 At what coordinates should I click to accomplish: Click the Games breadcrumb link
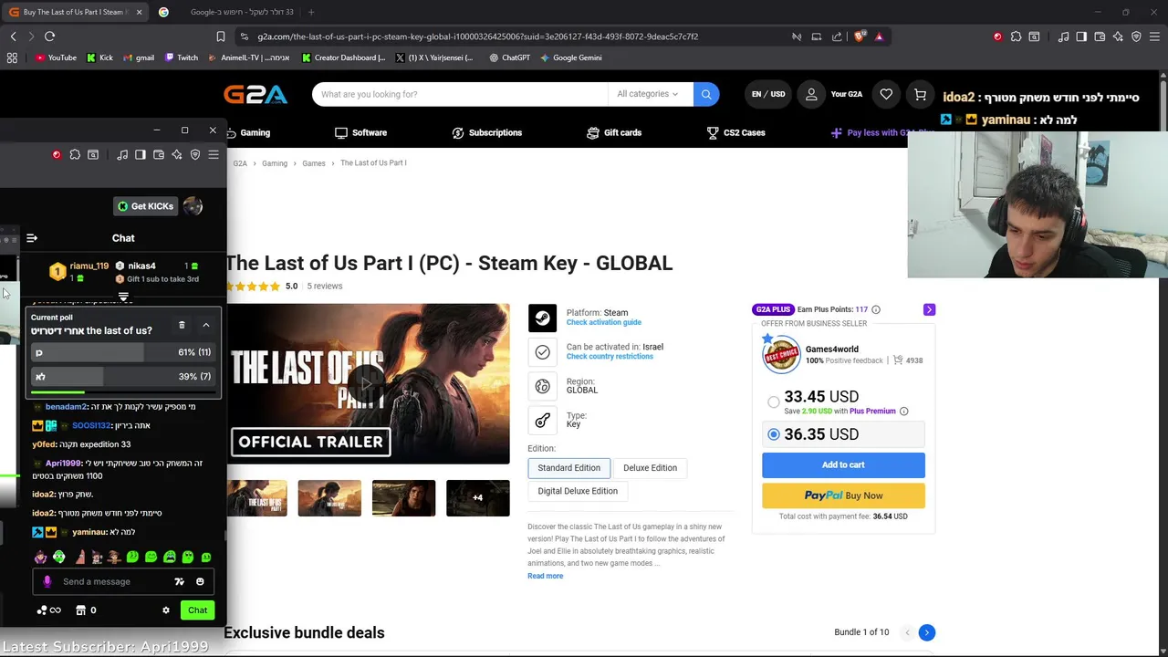(314, 163)
